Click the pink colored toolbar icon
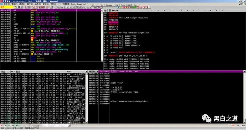Viewport: 246px width, 130px height. pyautogui.click(x=124, y=7)
